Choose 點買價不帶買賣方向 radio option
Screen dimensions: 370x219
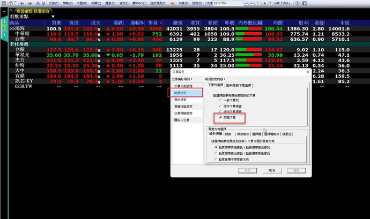216,158
